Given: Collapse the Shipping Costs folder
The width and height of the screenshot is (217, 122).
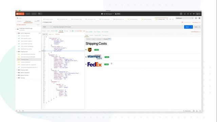Looking at the screenshot, I should [17, 52].
